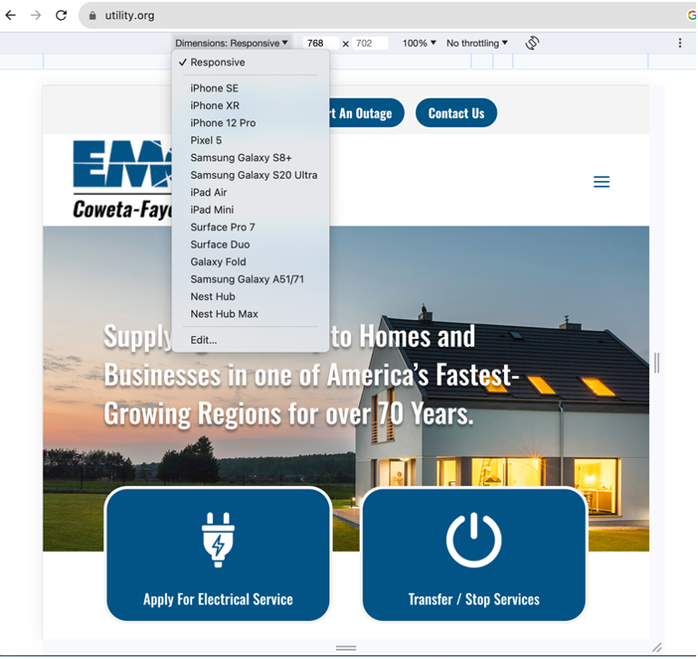
Task: Click the site padlock security icon
Action: 92,15
